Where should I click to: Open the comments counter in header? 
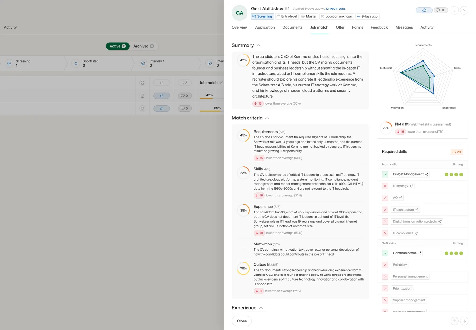click(x=440, y=10)
